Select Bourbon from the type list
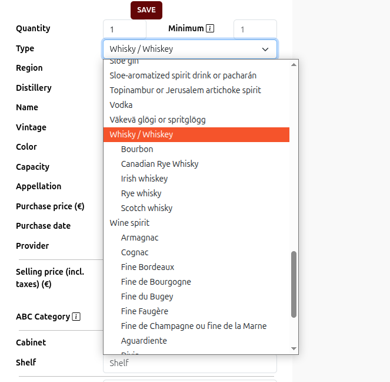Viewport: 390px width, 382px height. pos(137,149)
